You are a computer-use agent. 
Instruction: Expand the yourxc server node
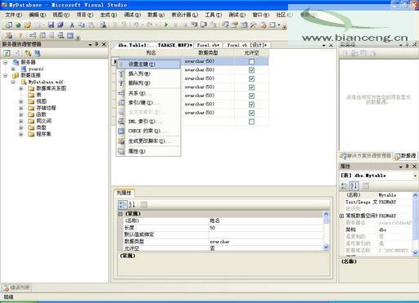(13, 69)
